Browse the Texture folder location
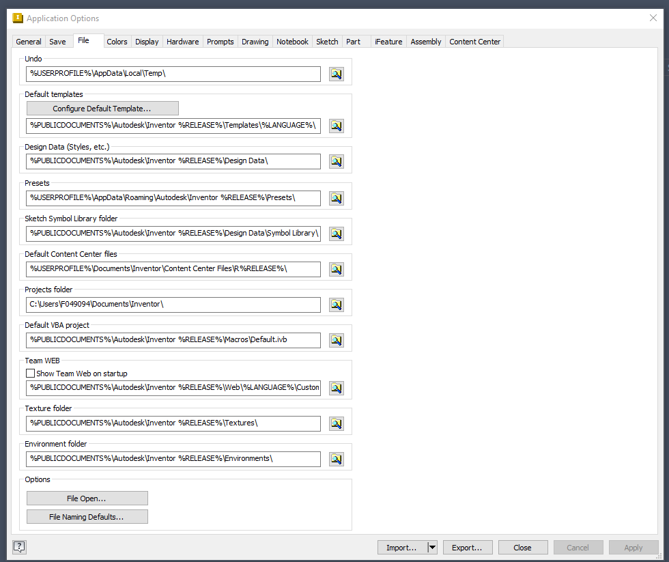The height and width of the screenshot is (562, 669). coord(336,423)
